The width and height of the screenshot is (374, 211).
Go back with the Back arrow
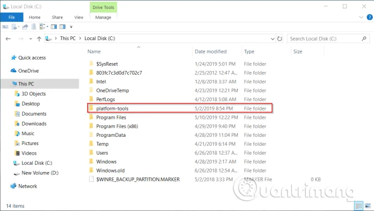click(8, 39)
